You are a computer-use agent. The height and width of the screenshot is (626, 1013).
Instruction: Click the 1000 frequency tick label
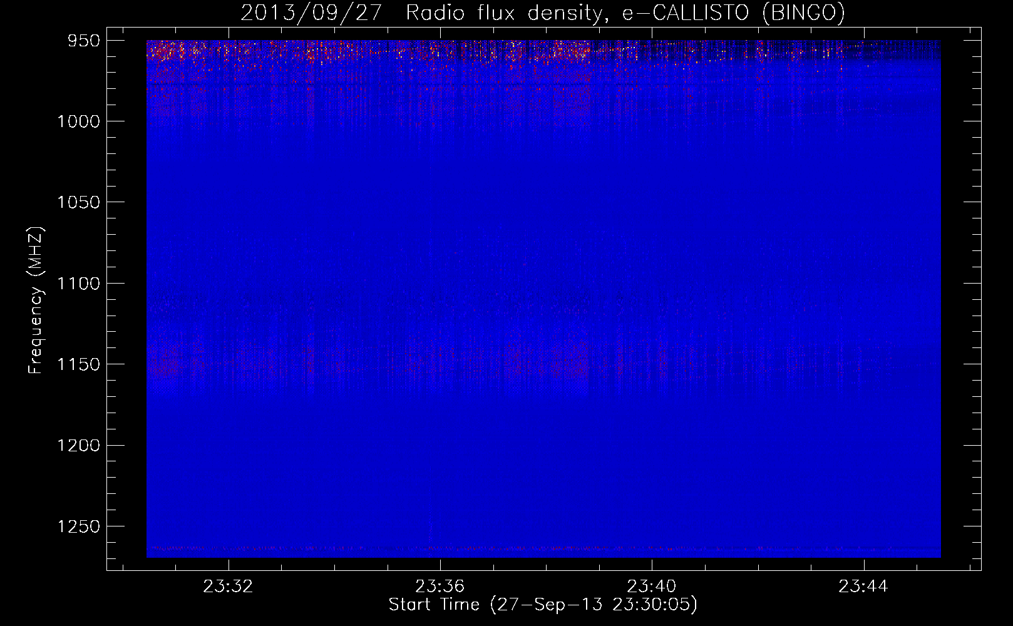[78, 121]
